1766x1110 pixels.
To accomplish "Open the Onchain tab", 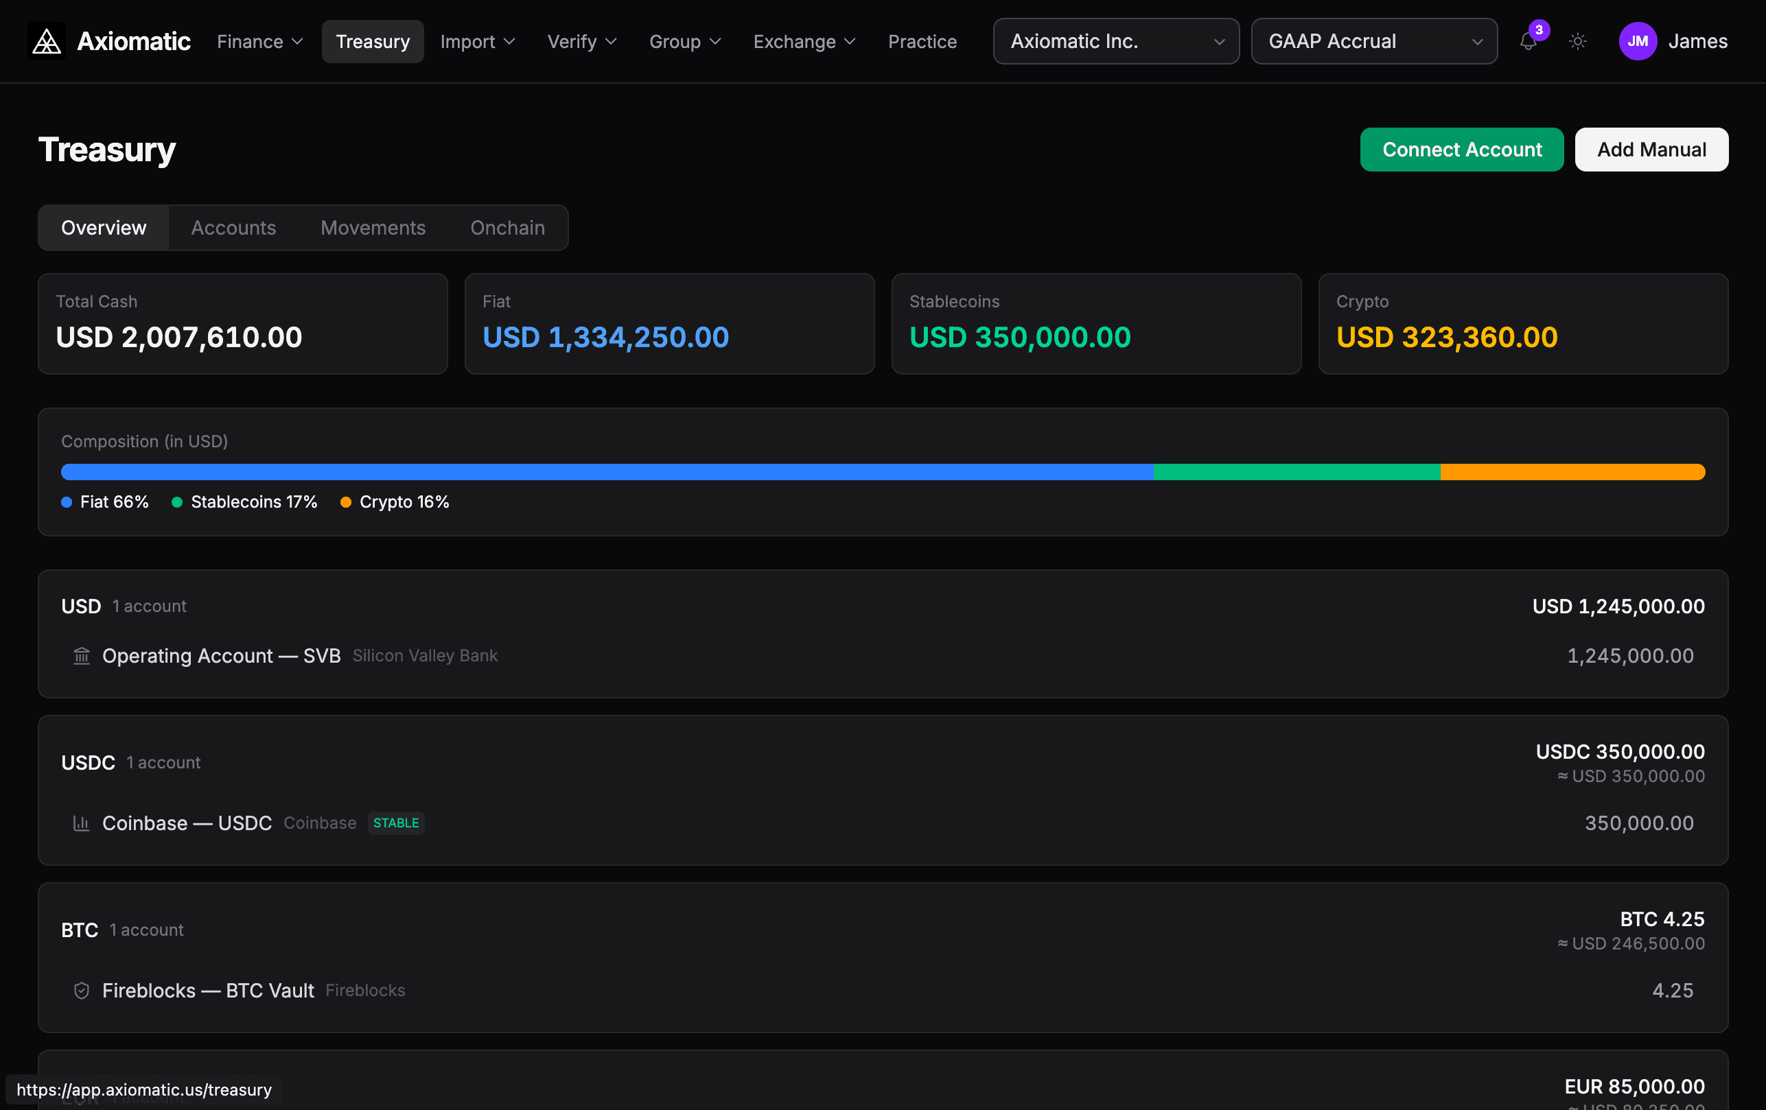I will pos(507,228).
